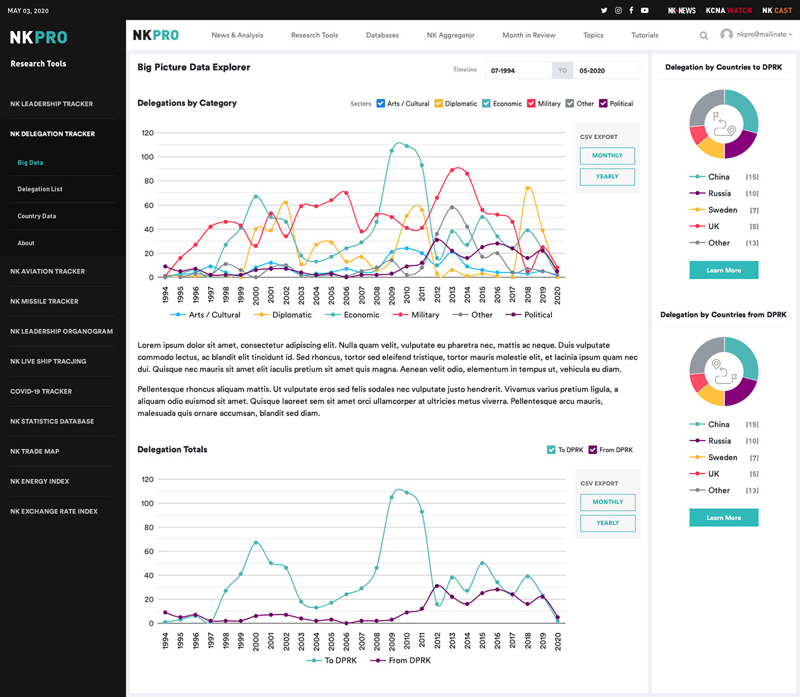The width and height of the screenshot is (800, 697).
Task: Click the search magnifier icon
Action: (x=703, y=36)
